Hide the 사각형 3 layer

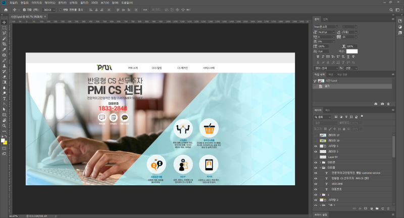[316, 146]
